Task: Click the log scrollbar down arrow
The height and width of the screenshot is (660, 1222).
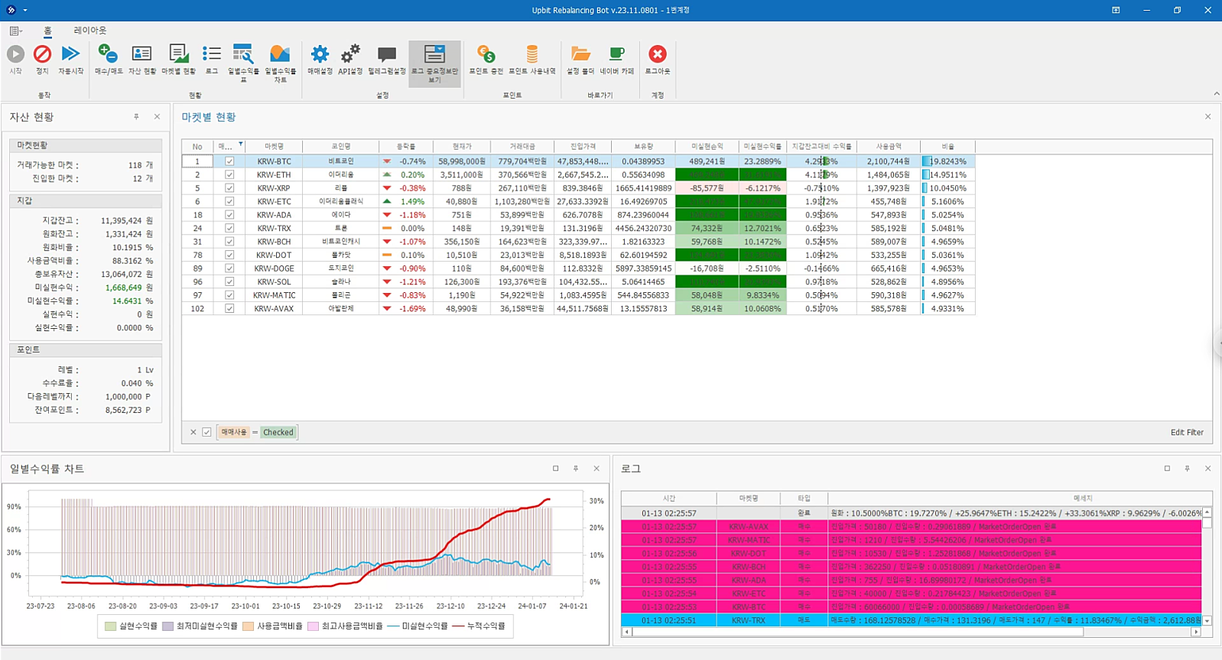Action: point(1207,621)
